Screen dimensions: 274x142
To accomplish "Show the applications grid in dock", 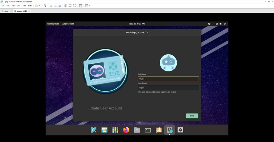I will point(115,130).
